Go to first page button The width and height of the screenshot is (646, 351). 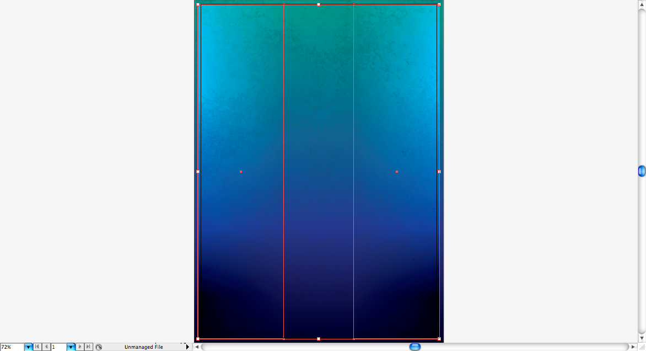point(37,347)
